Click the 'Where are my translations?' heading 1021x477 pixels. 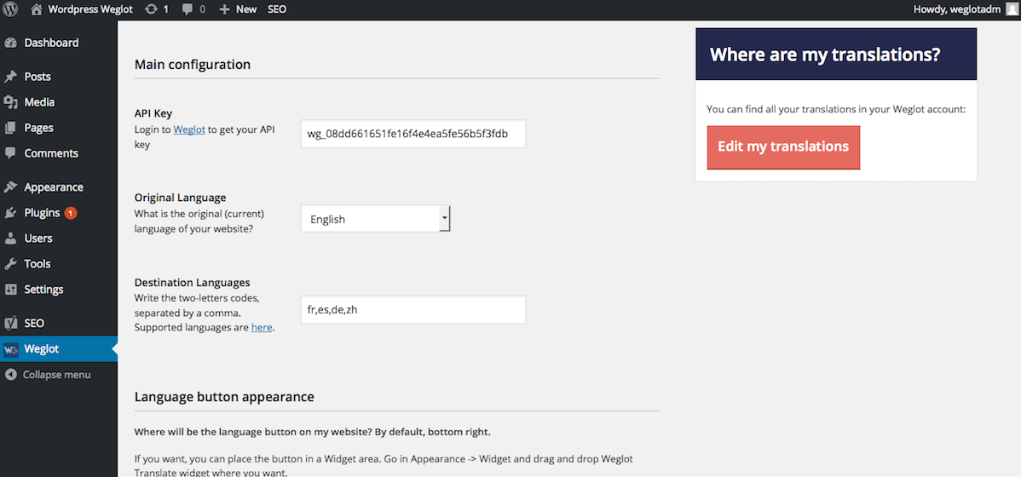pyautogui.click(x=825, y=54)
